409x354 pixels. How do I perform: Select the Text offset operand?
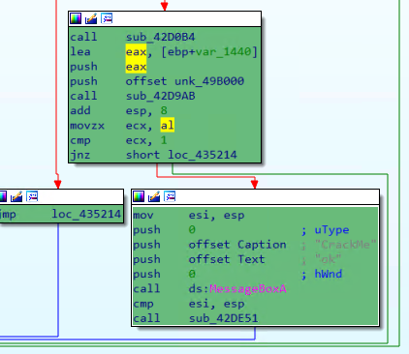pos(251,259)
